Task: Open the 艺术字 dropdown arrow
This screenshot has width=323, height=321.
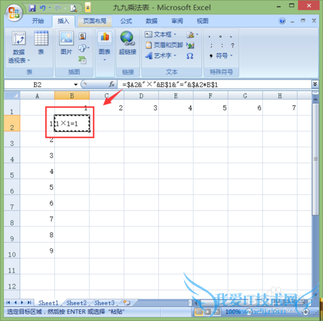Action: pos(175,56)
